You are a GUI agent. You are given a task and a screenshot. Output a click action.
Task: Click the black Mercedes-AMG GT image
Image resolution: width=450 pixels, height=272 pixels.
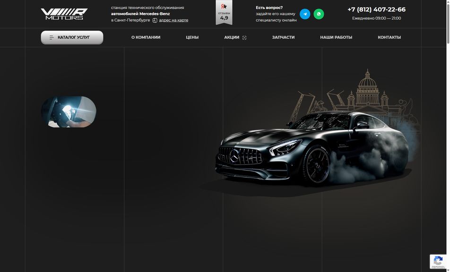coord(312,149)
